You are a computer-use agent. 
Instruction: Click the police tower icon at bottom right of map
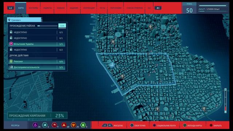[204, 109]
